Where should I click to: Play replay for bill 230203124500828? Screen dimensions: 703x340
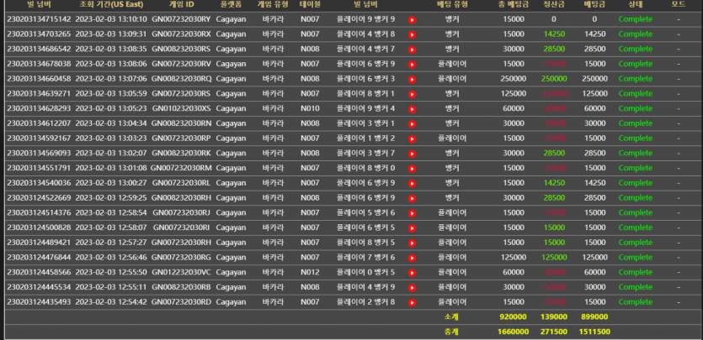412,228
